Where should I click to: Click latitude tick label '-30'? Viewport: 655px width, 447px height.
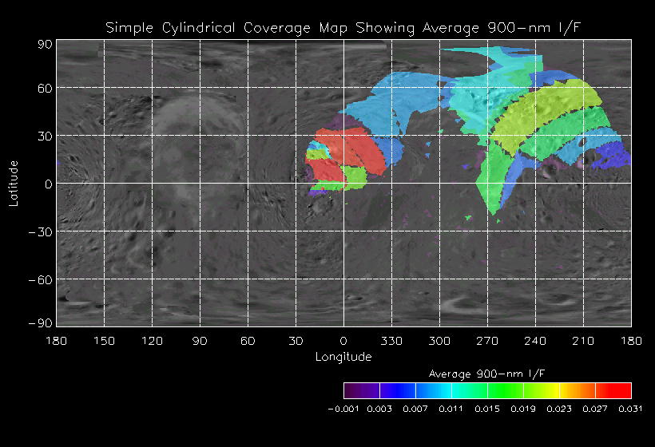[40, 231]
